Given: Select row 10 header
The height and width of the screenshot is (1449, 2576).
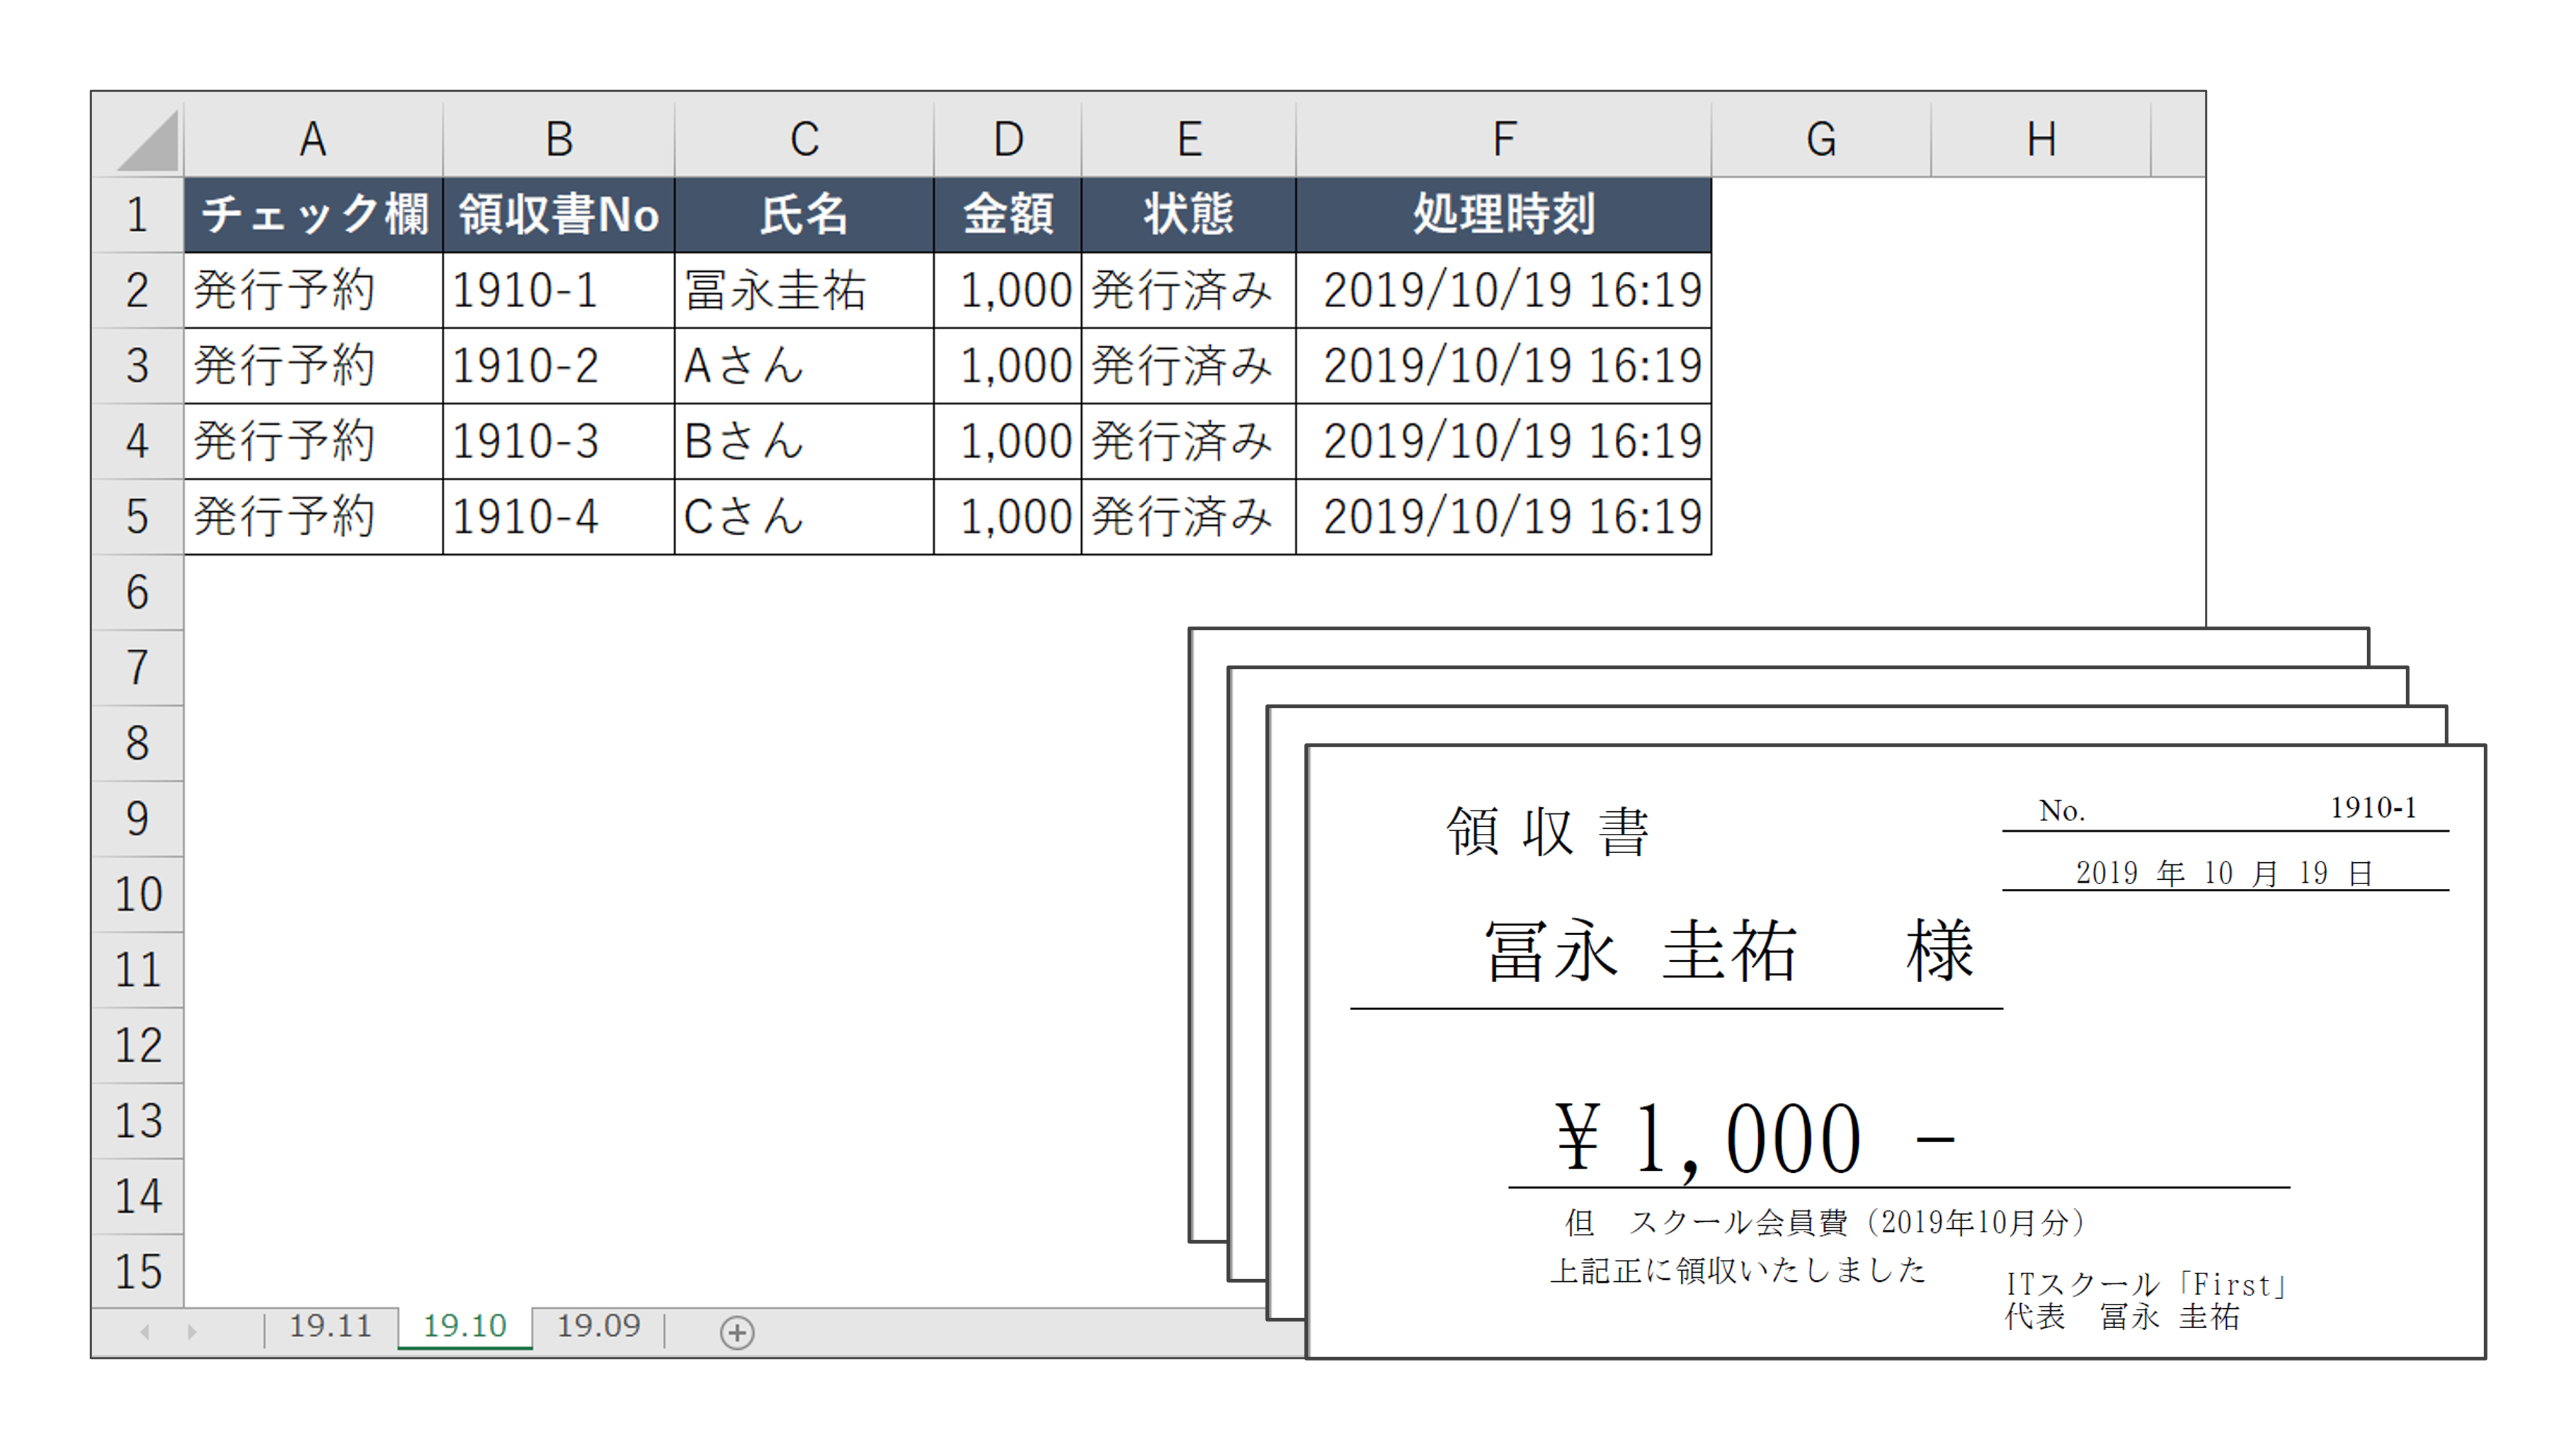Looking at the screenshot, I should [x=138, y=894].
